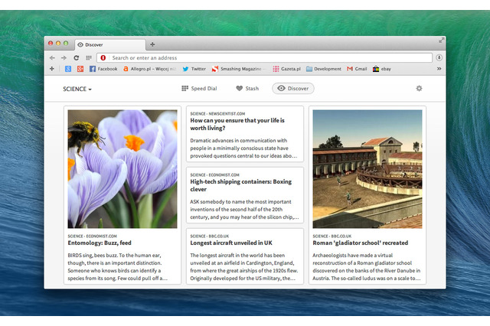
Task: Open the Speed Dial grid icon in toolbar
Action: point(88,57)
